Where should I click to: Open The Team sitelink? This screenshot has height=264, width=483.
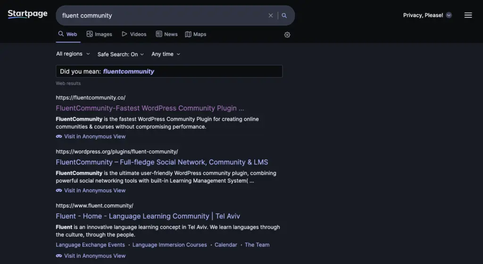(257, 245)
